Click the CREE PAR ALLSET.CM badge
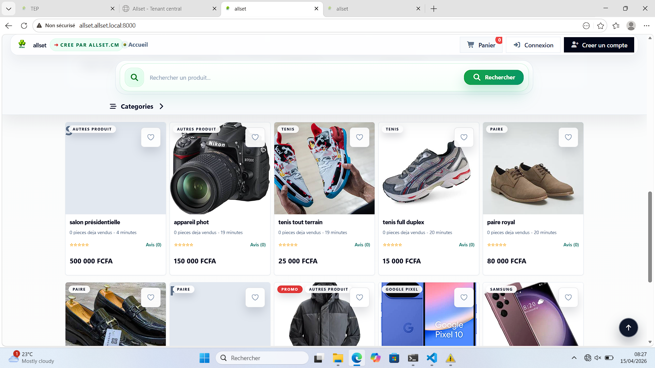The image size is (655, 368). pos(86,45)
